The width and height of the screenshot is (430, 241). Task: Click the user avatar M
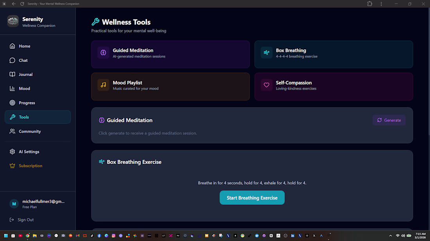point(14,204)
